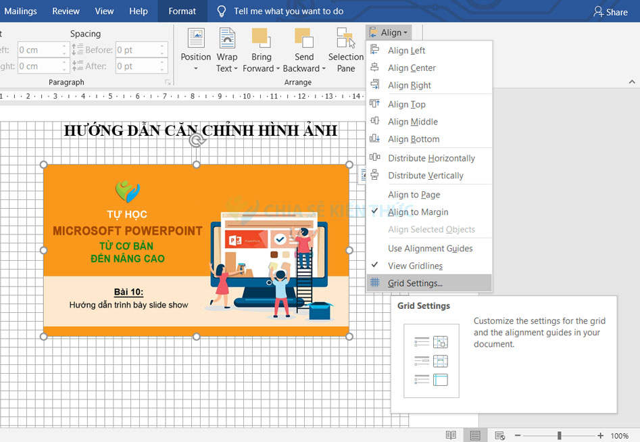Open the Format tab

[x=182, y=11]
